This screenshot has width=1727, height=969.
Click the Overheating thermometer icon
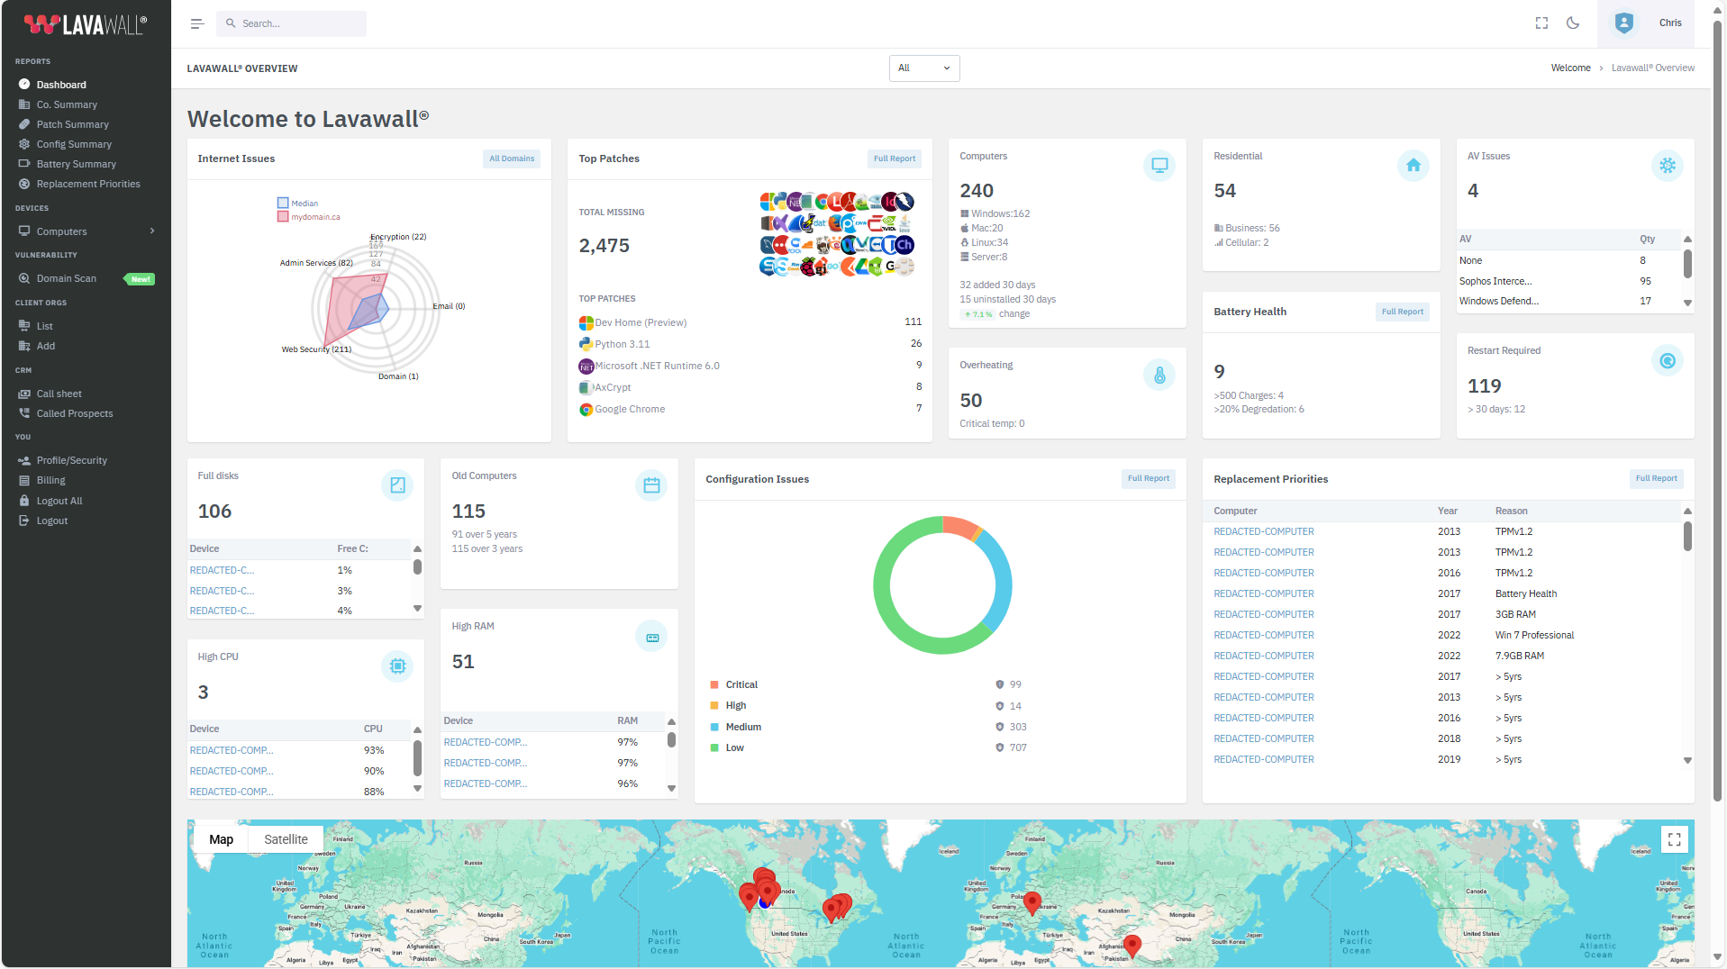pyautogui.click(x=1159, y=374)
